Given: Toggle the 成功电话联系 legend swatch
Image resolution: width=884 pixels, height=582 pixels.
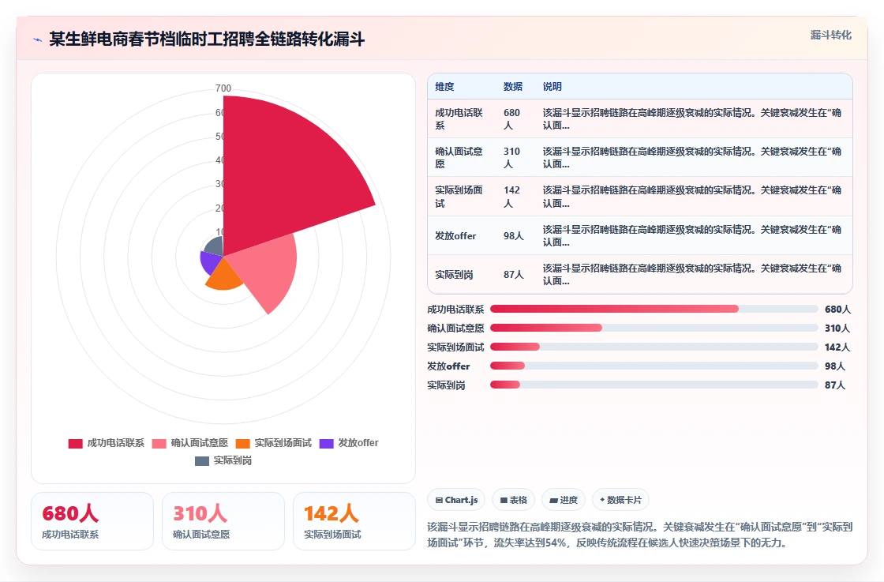Looking at the screenshot, I should coord(76,443).
